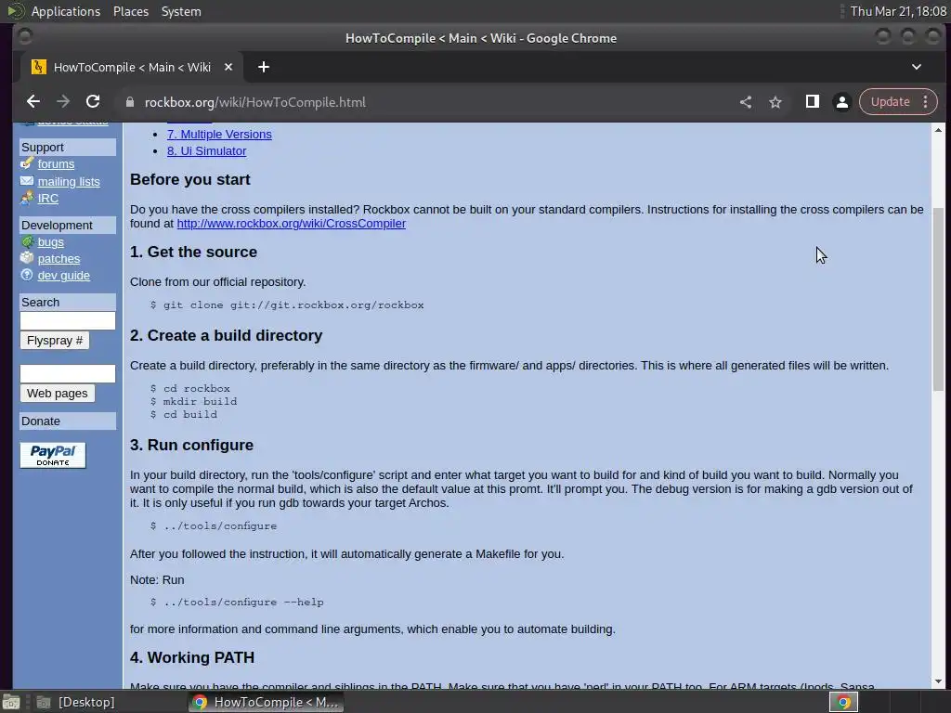951x713 pixels.
Task: Click the Web pages search button
Action: coord(57,393)
